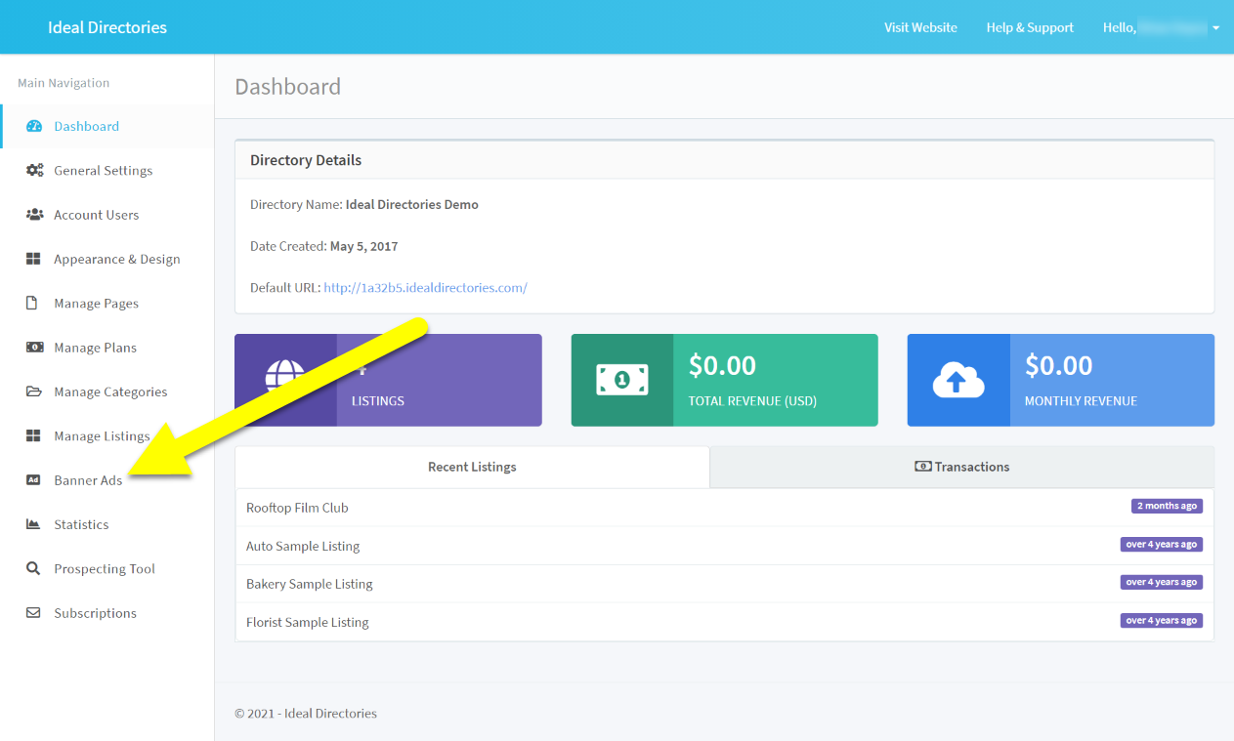Screen dimensions: 1234x741
Task: Click the directory name 'Ideal Directories Demo'
Action: [x=412, y=205]
